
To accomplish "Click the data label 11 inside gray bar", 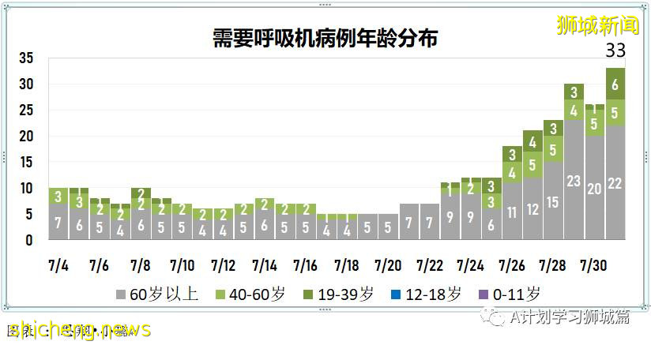I will [x=512, y=212].
